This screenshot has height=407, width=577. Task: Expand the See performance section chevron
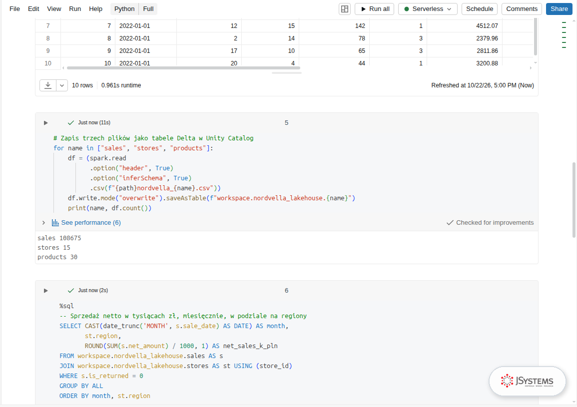pyautogui.click(x=43, y=223)
